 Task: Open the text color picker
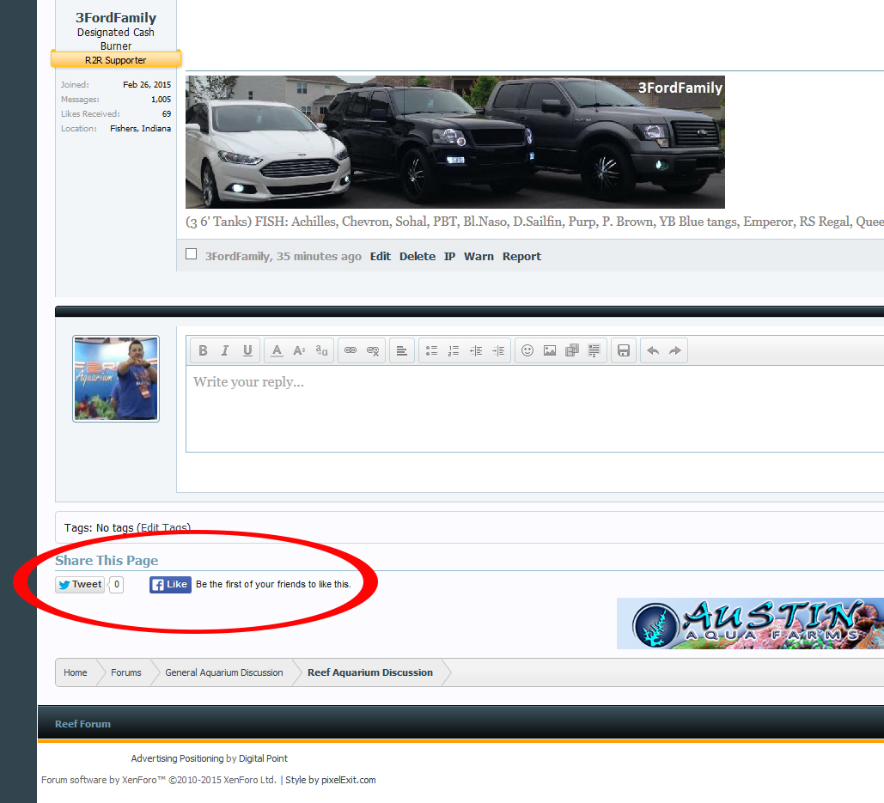point(277,350)
